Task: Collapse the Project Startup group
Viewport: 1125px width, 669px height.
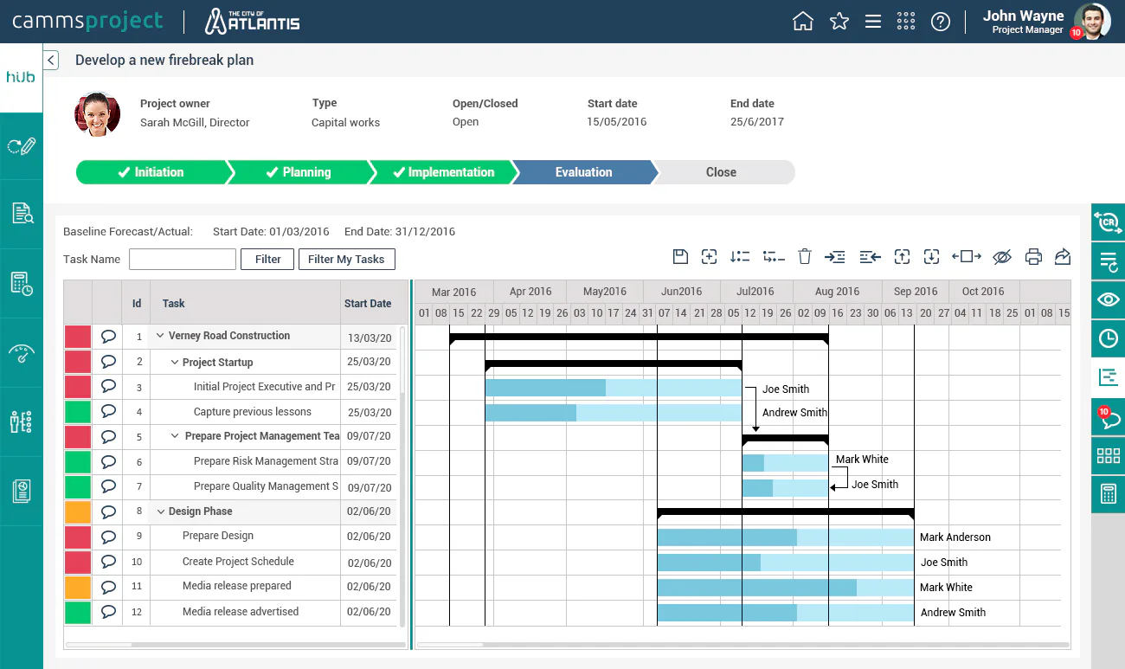Action: (175, 362)
